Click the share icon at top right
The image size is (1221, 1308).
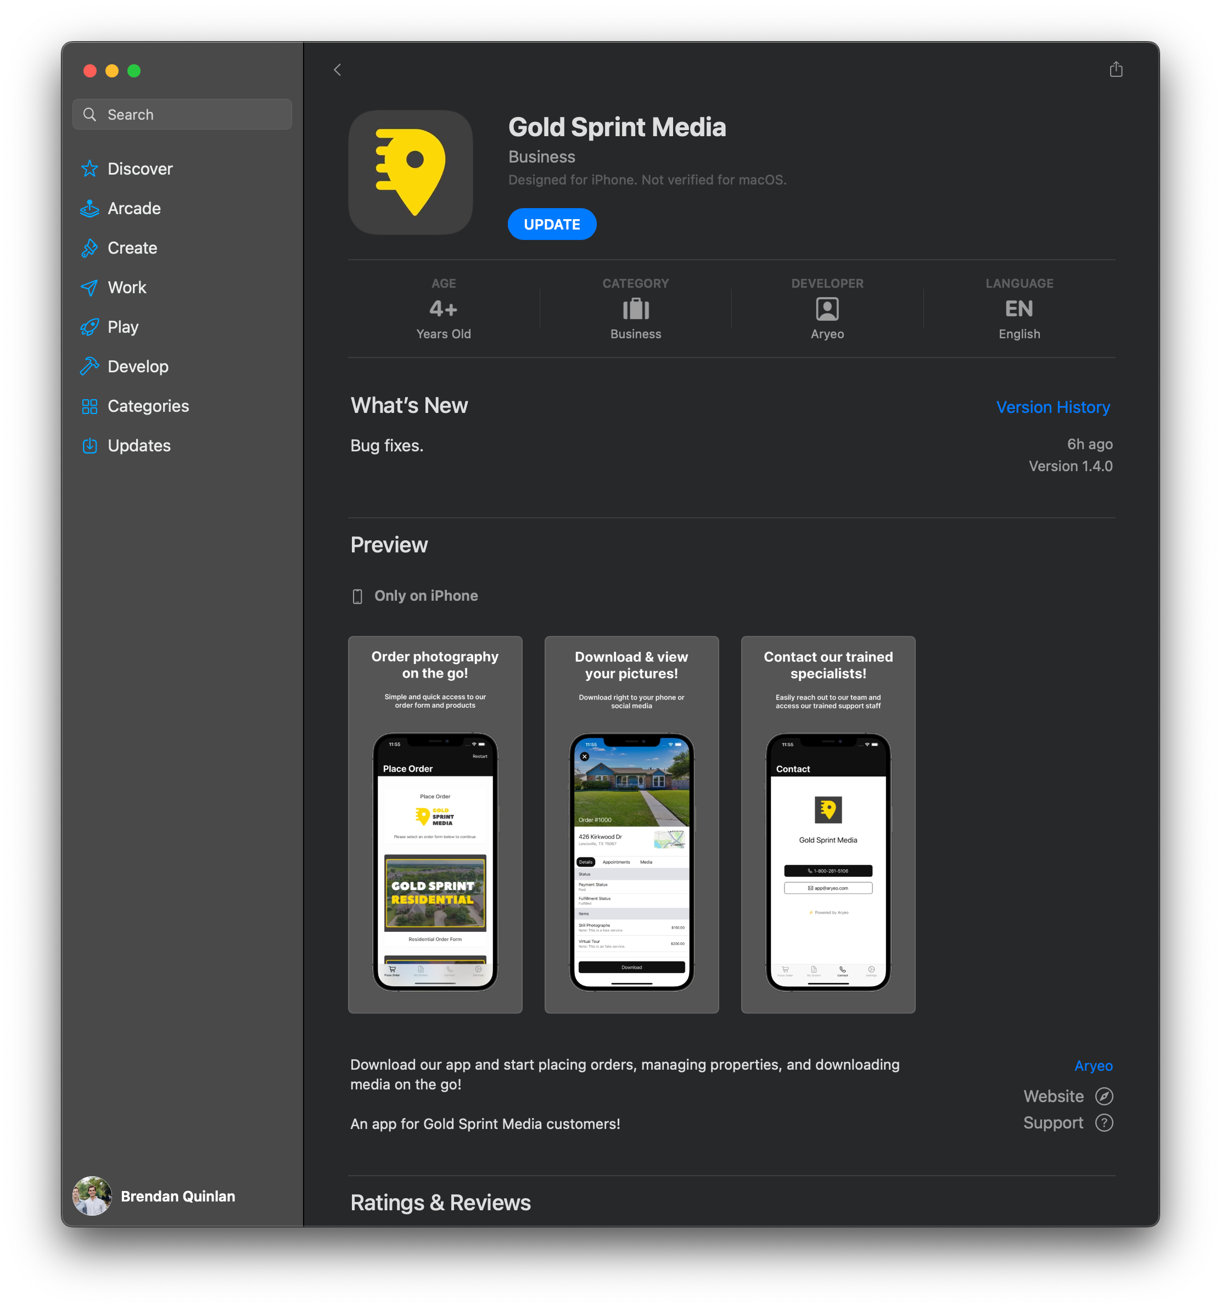tap(1116, 69)
